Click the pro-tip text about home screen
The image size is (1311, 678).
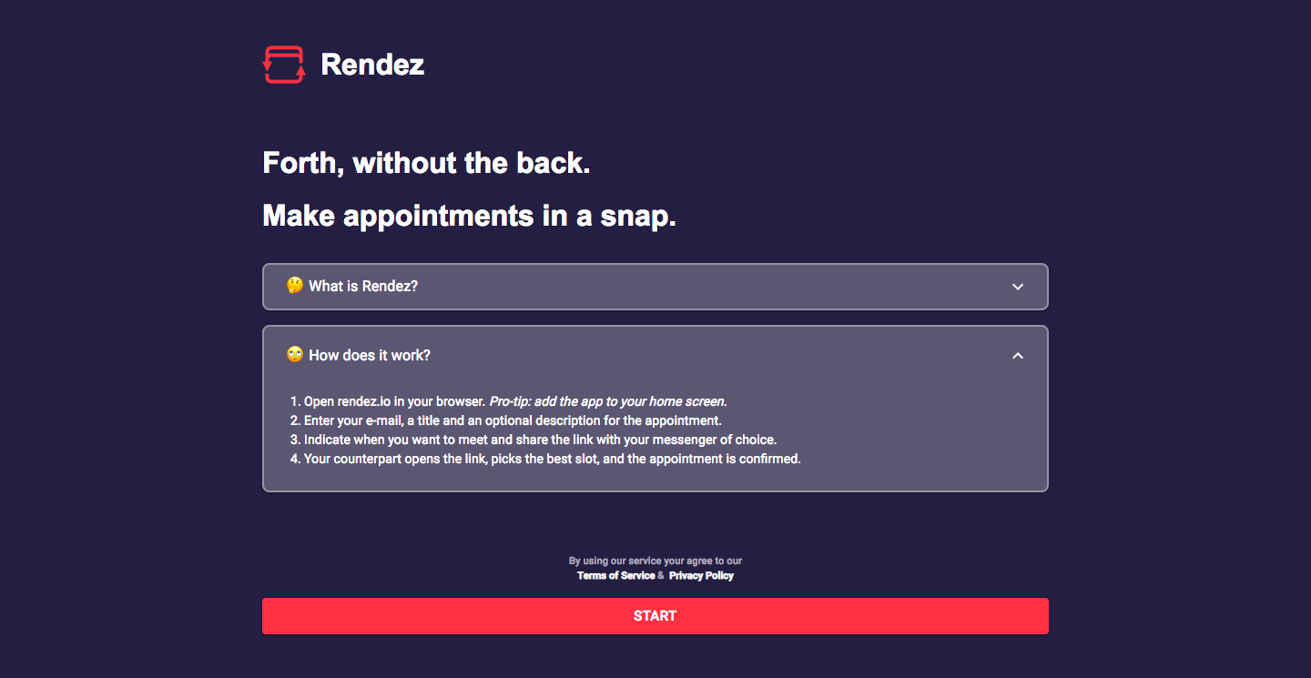click(607, 400)
